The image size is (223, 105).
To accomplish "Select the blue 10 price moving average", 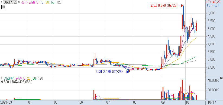I will [x=42, y=2].
